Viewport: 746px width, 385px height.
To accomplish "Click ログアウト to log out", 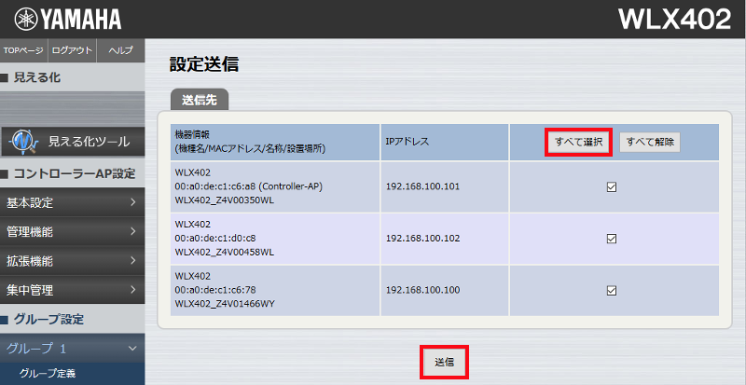I will [x=72, y=50].
